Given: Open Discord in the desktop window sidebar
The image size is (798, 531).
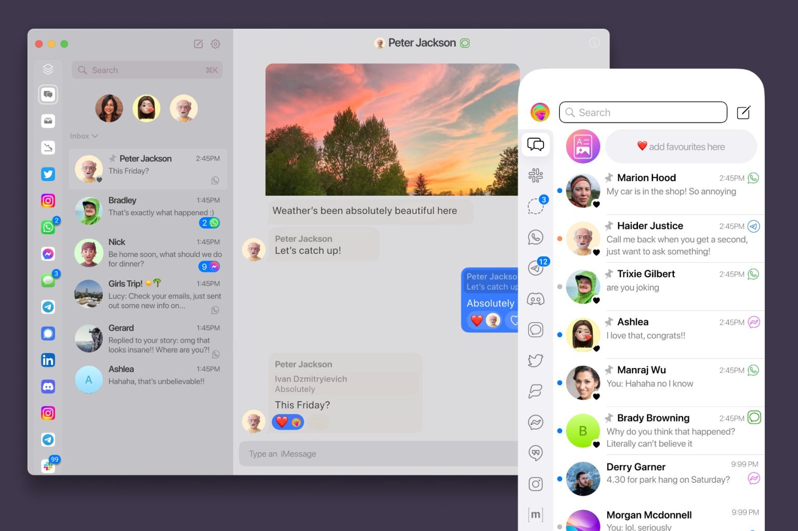Looking at the screenshot, I should 48,387.
